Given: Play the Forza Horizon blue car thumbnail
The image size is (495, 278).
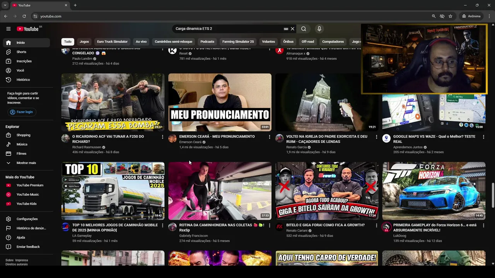Looking at the screenshot, I should 434,191.
